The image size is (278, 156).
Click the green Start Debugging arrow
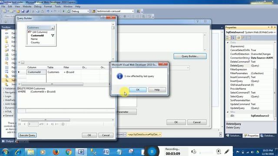coord(63,11)
